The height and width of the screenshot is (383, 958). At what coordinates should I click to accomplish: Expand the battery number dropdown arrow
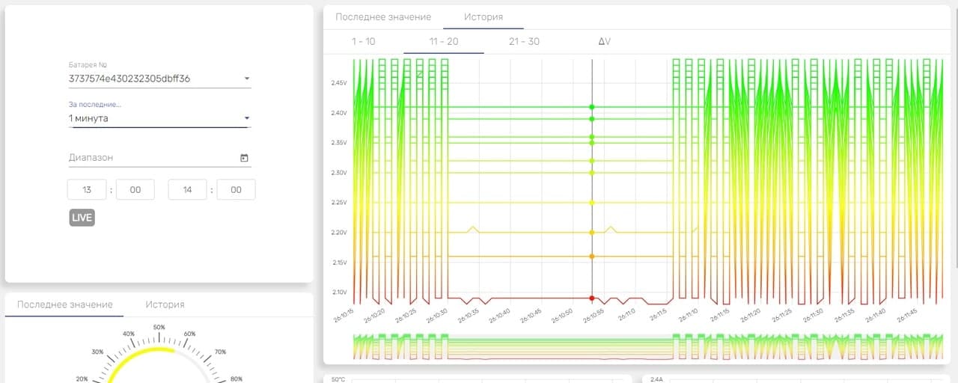tap(247, 78)
